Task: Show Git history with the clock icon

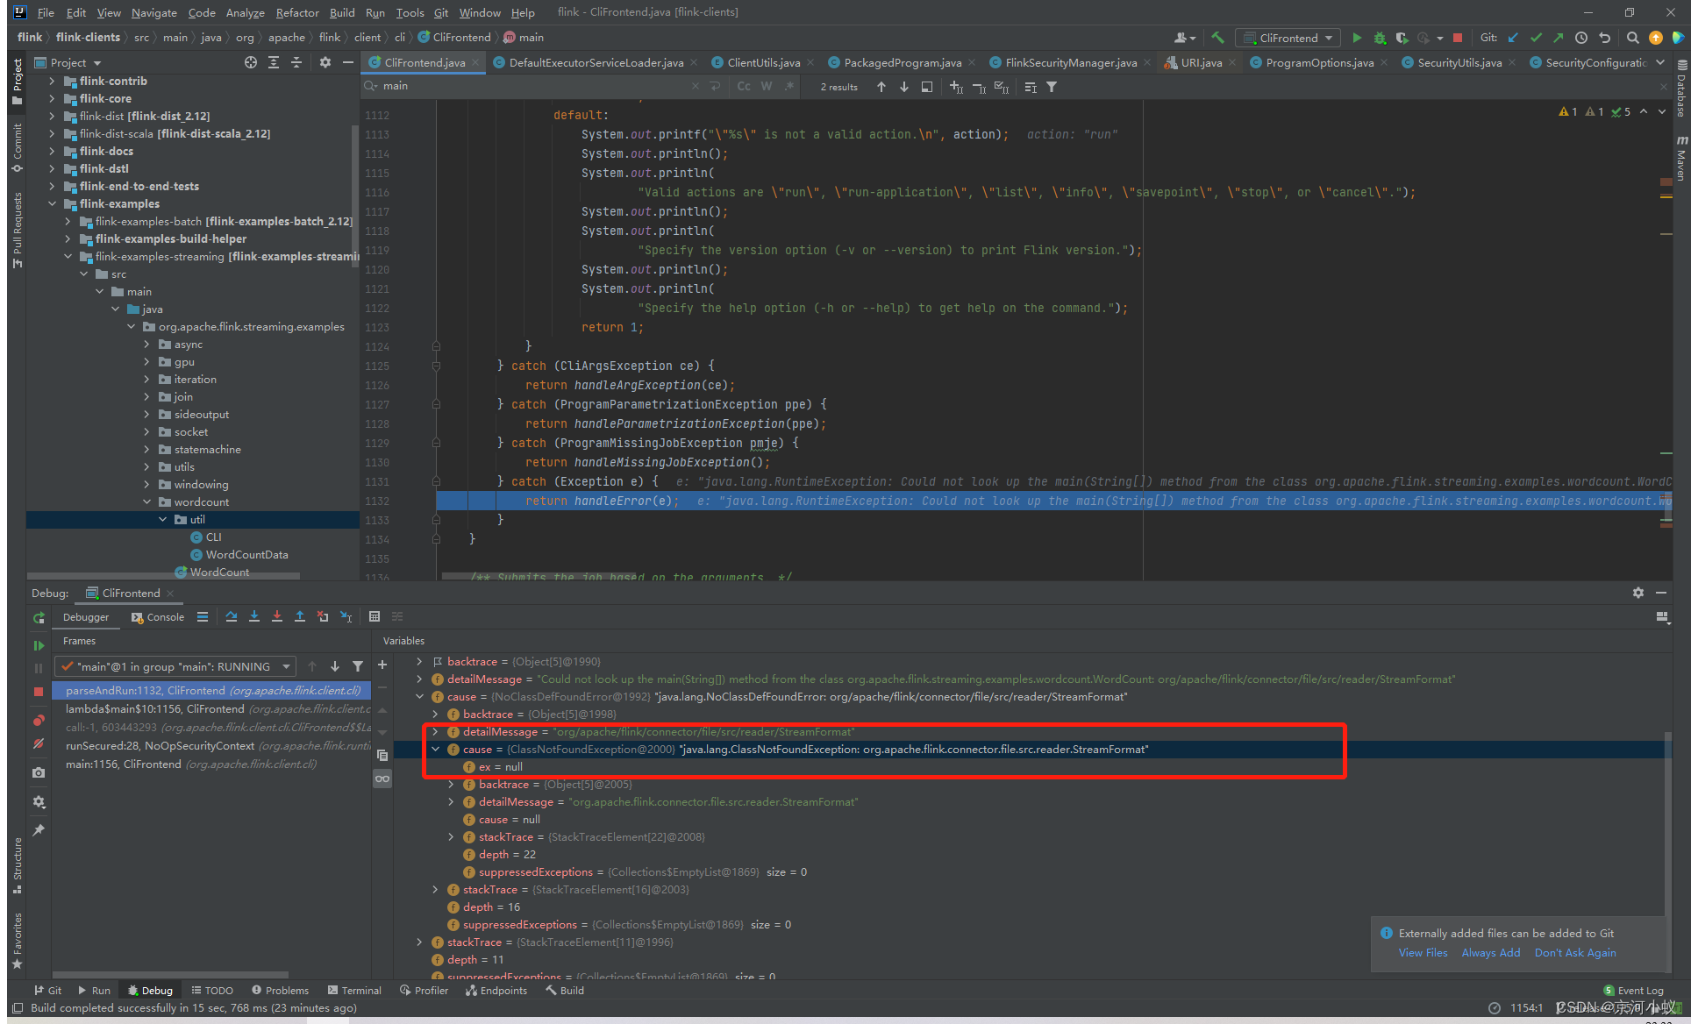Action: pyautogui.click(x=1580, y=38)
